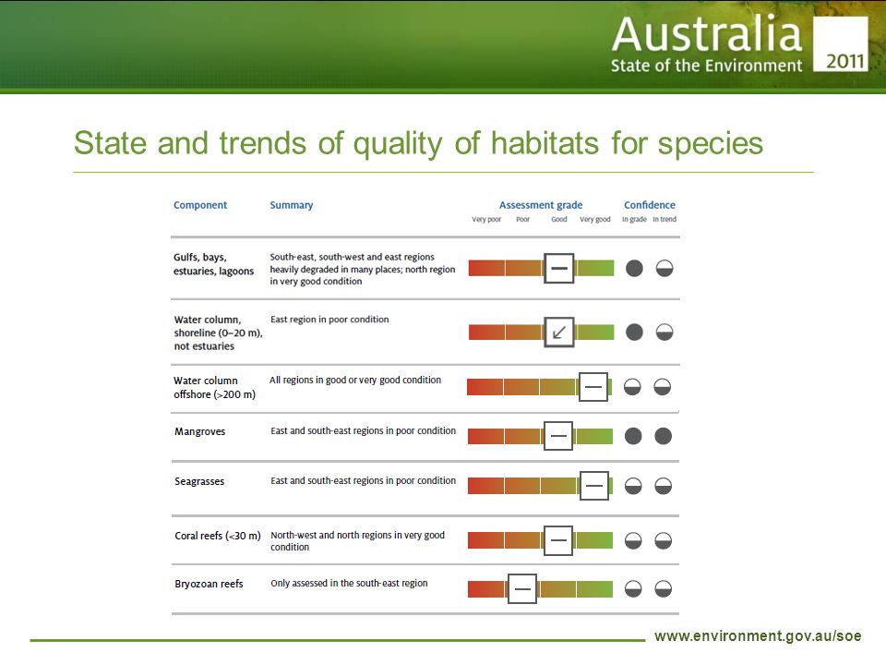This screenshot has width=886, height=665.
Task: Click 'Gulfs, bays, estuaries, lagoons' component name
Action: [x=213, y=264]
